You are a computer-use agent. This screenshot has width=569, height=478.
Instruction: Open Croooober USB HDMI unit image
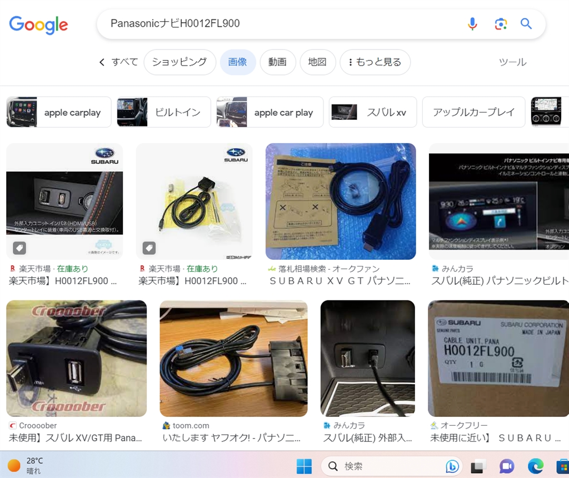[77, 358]
